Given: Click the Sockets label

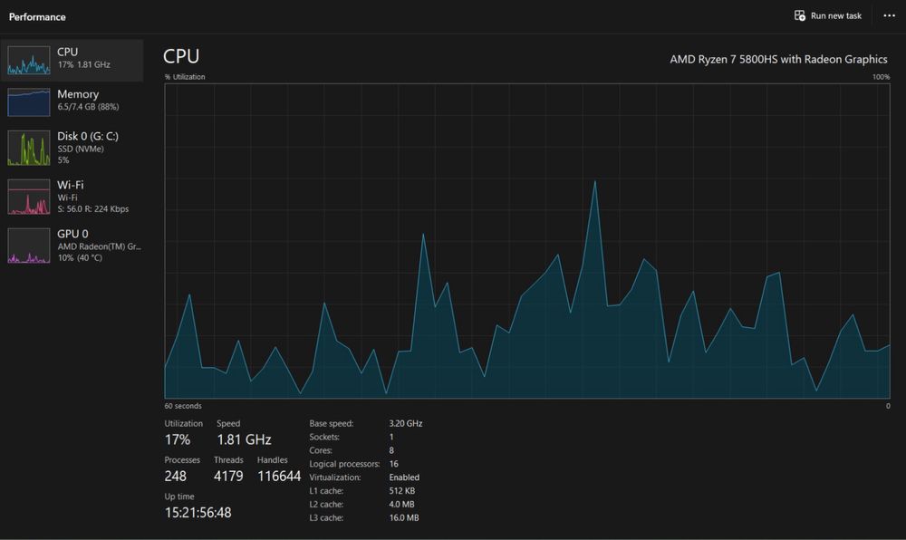Looking at the screenshot, I should pyautogui.click(x=324, y=437).
